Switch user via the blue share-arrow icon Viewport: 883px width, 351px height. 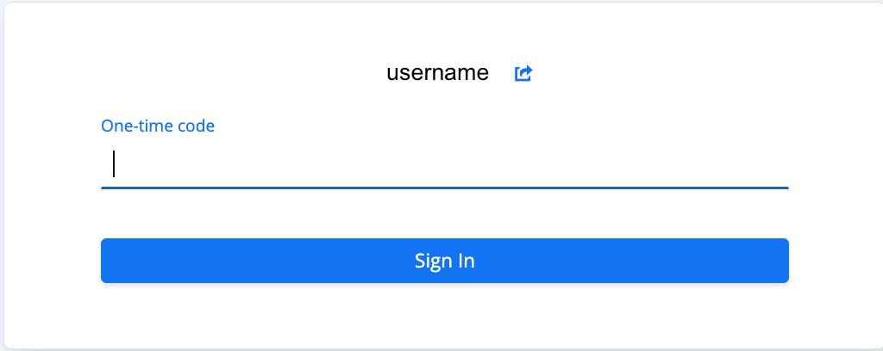(x=523, y=74)
